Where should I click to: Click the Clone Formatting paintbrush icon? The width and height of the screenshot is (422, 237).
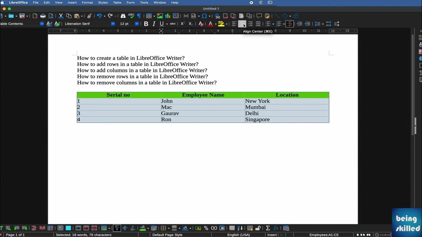pos(89,16)
